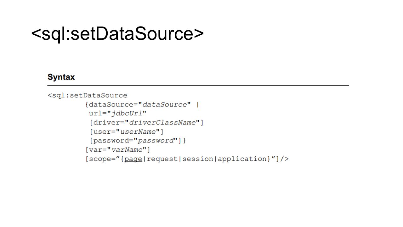403x227 pixels.
Task: Click the <sql:setDataSource opening tag line
Action: tap(88, 95)
